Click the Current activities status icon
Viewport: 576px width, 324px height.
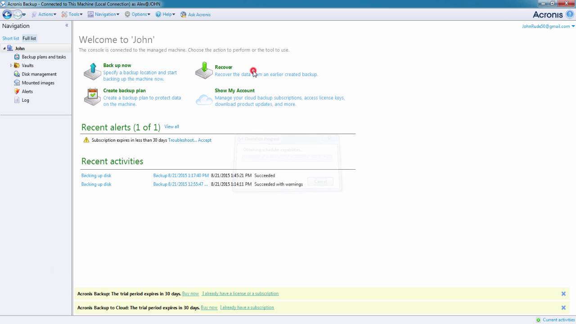coord(538,320)
